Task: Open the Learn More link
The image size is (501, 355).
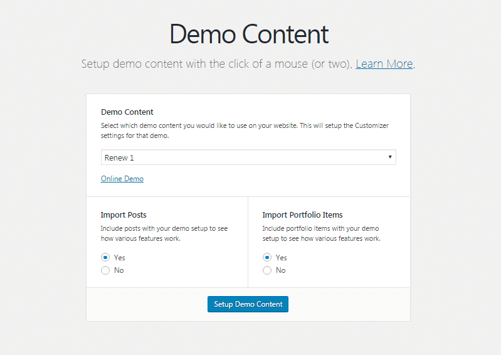Action: [x=384, y=64]
